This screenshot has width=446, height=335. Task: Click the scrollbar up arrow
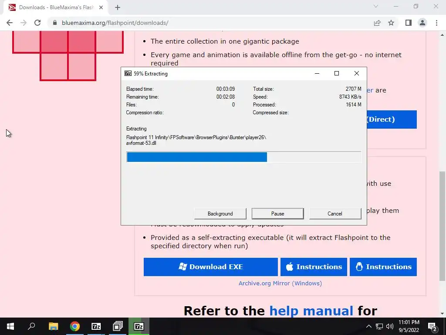click(443, 35)
